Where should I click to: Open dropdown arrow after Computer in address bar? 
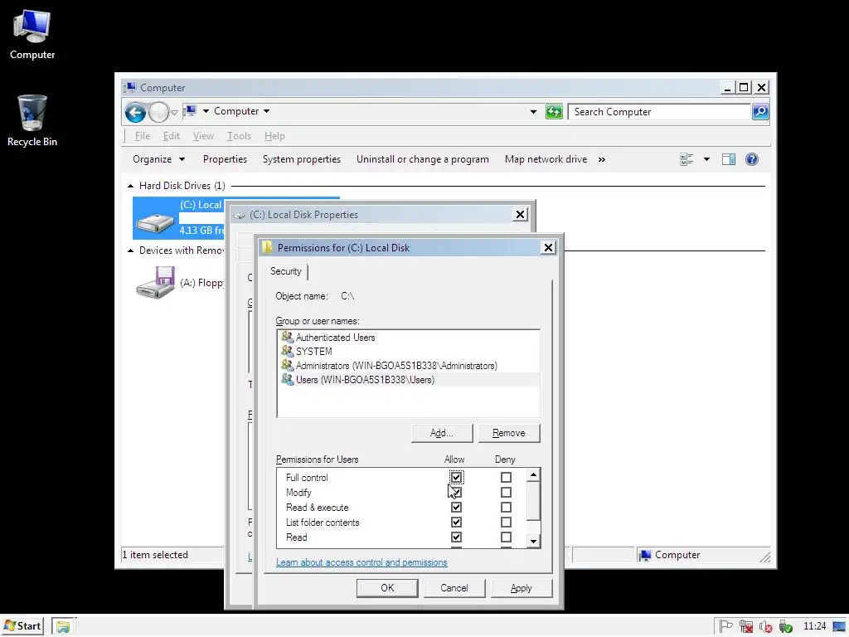(x=266, y=111)
